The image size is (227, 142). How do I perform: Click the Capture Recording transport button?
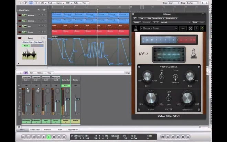(64, 137)
